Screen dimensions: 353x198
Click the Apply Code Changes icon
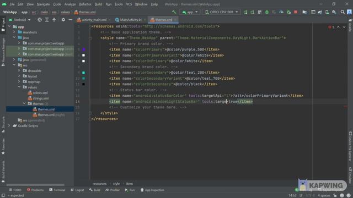click(x=253, y=12)
